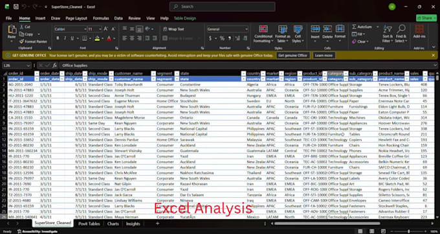Screen dimensions: 440x234
Task: Click the green Share button
Action: 426,18
